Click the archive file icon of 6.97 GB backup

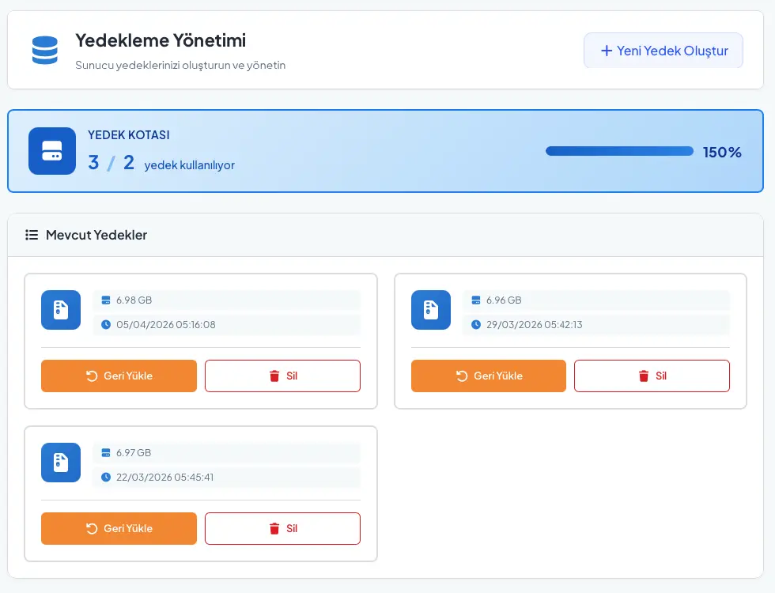[61, 463]
